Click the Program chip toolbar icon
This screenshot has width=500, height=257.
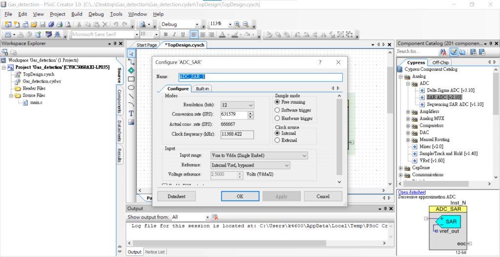coord(48,35)
